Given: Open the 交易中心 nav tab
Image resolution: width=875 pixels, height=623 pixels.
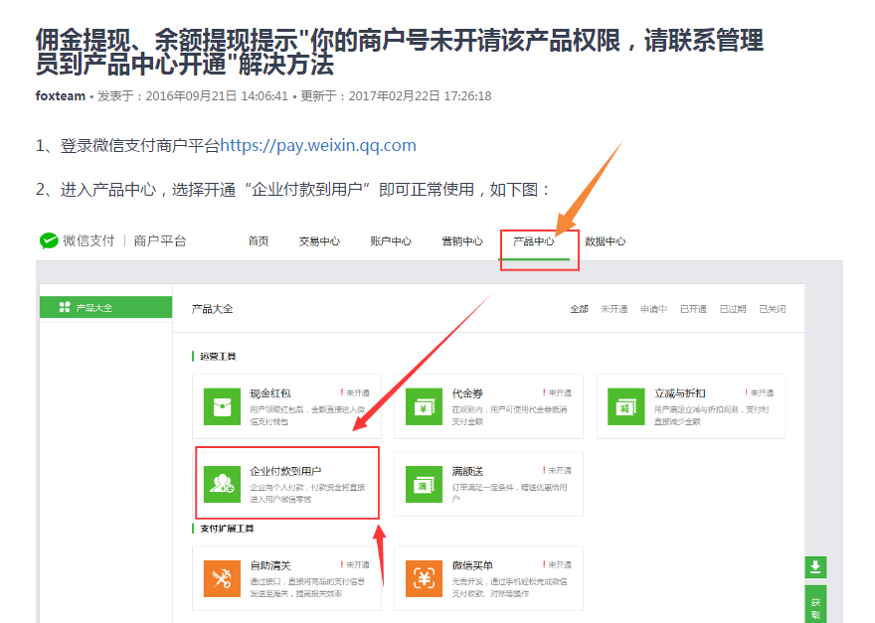Looking at the screenshot, I should click(x=319, y=241).
